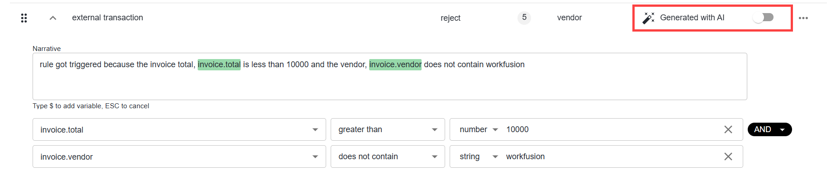Change the number type selector
Screen dimensions: 840x184
(479, 130)
